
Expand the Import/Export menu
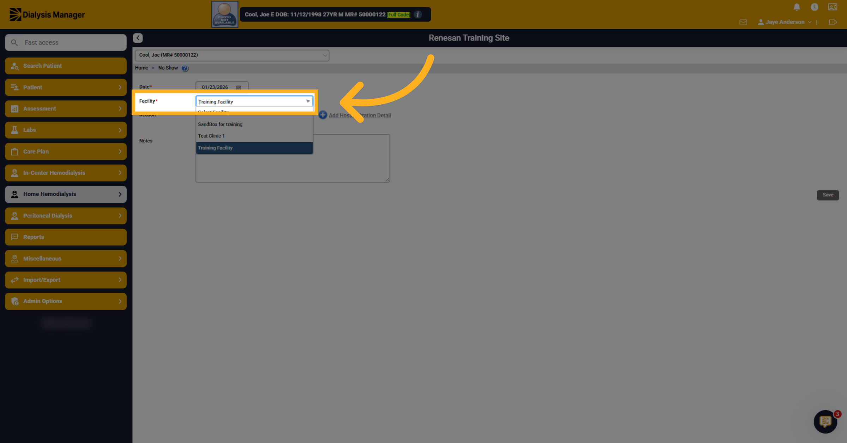point(66,280)
